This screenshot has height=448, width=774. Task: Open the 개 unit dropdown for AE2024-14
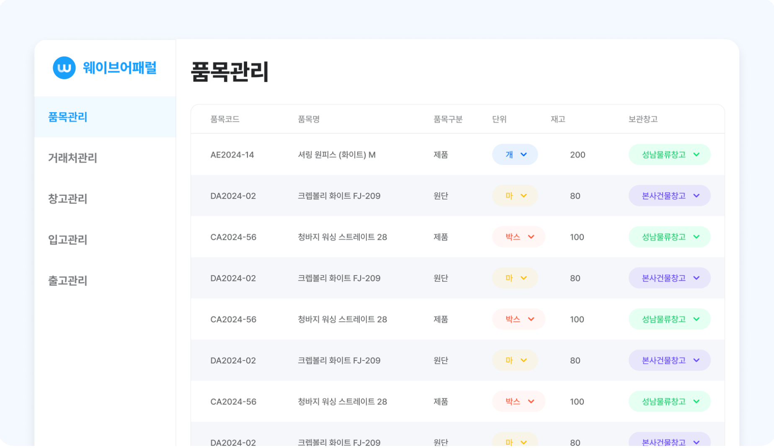click(515, 154)
